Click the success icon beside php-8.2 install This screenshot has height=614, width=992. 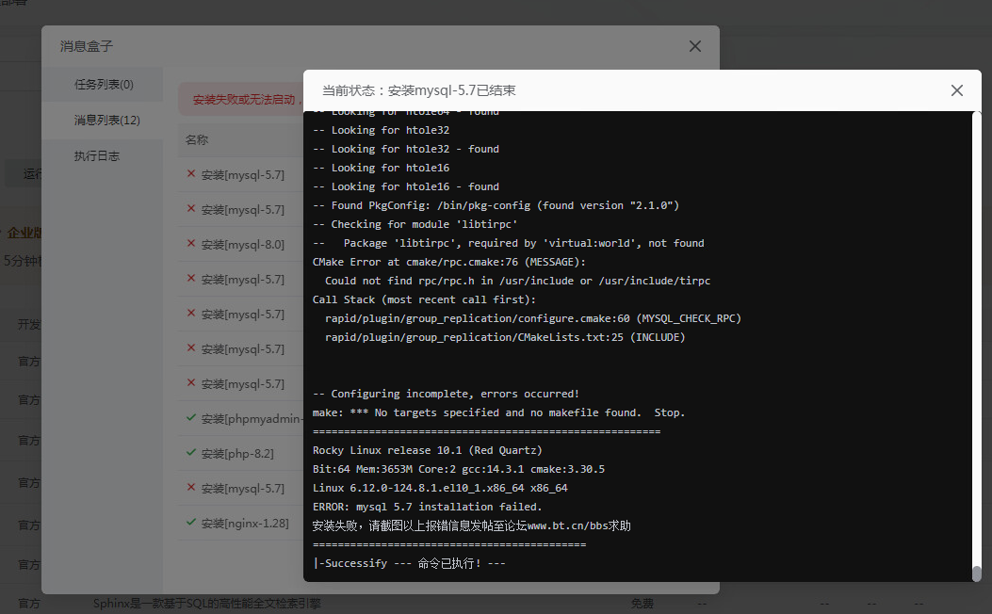pos(191,452)
